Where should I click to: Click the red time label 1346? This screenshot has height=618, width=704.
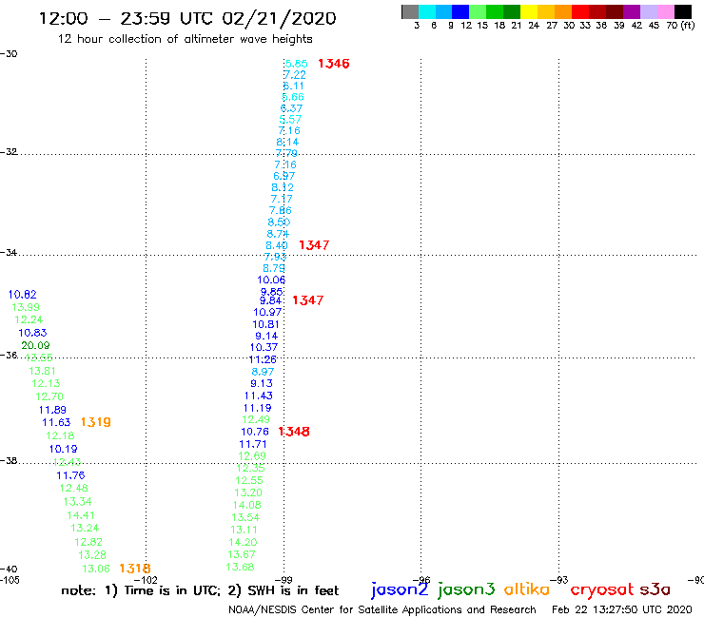(x=334, y=64)
